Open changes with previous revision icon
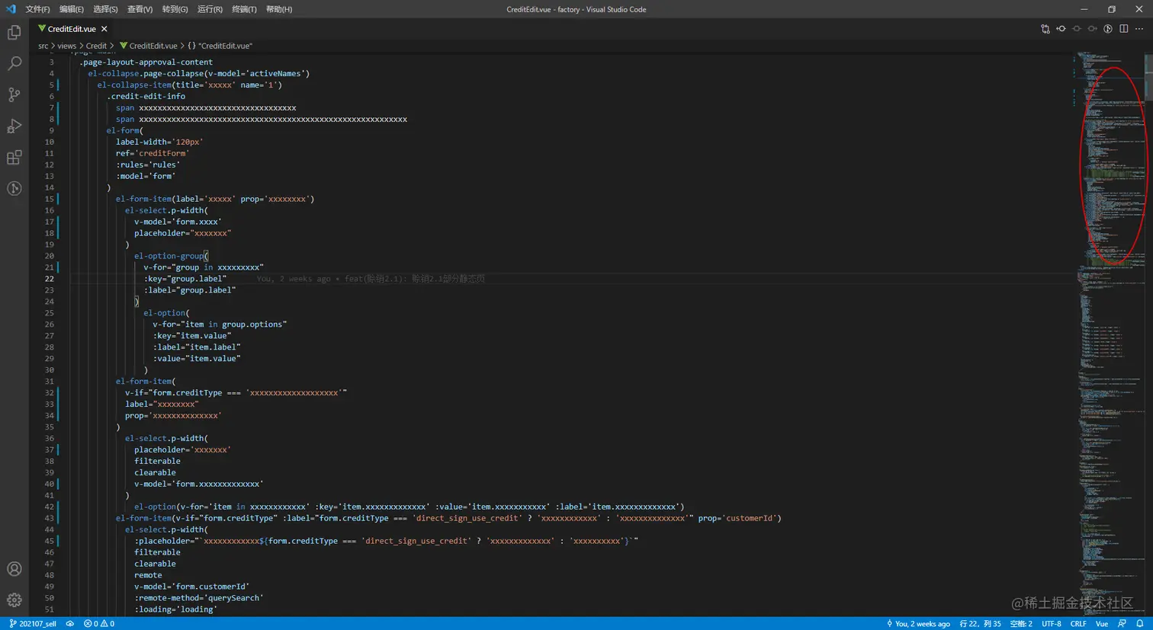The height and width of the screenshot is (630, 1153). click(1061, 29)
